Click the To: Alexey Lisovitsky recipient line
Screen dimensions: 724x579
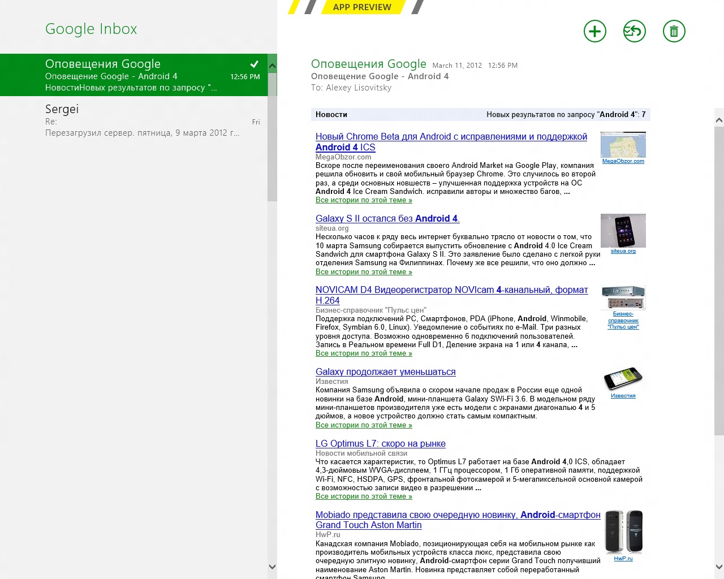click(351, 88)
